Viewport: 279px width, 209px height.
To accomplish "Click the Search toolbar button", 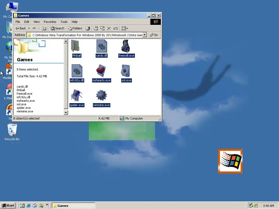I will coord(57,28).
